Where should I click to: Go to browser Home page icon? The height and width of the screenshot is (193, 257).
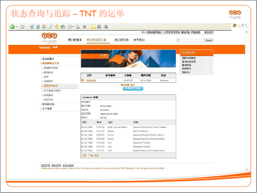tap(44, 26)
